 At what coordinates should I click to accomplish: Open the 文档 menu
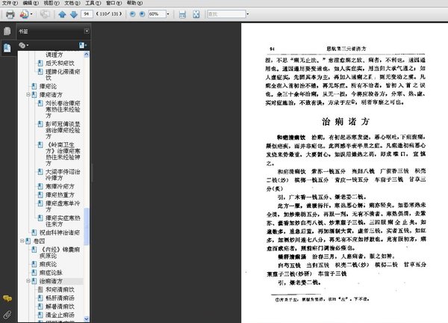(72, 3)
